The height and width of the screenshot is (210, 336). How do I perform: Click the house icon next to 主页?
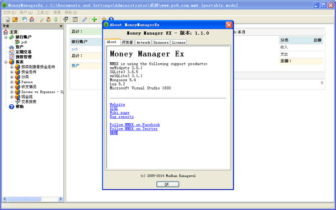[x=6, y=32]
